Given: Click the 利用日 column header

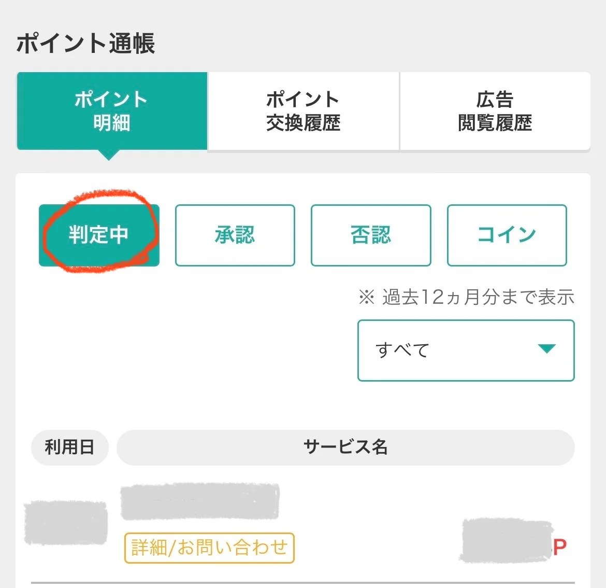Looking at the screenshot, I should (x=70, y=447).
